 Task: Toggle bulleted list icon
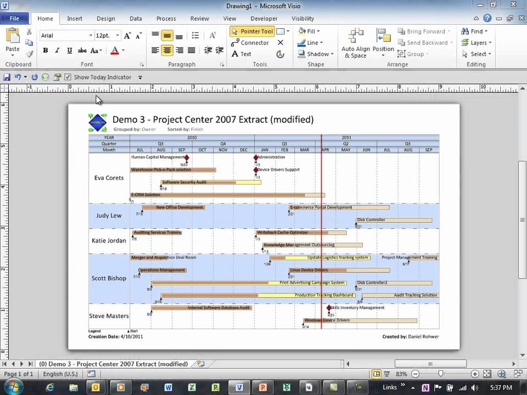(195, 35)
